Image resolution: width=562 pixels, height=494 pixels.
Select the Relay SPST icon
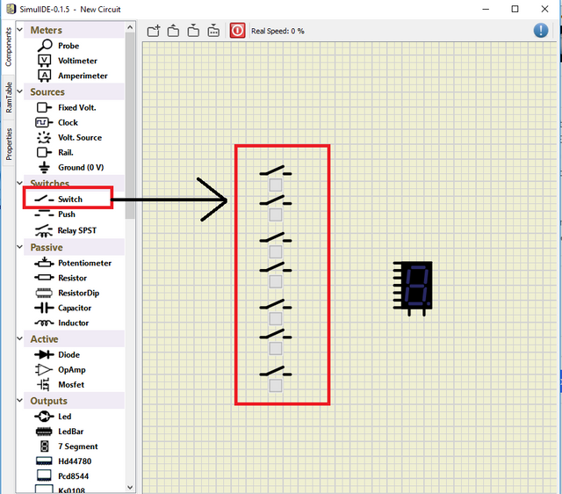44,230
